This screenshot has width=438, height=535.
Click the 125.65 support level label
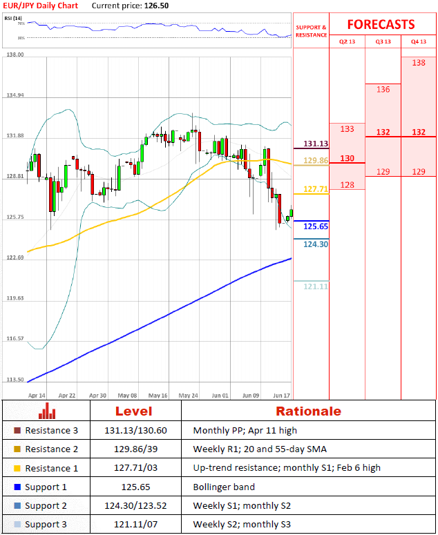pos(316,226)
